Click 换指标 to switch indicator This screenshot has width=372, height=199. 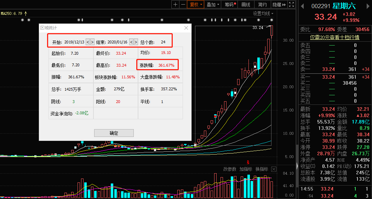(262, 169)
